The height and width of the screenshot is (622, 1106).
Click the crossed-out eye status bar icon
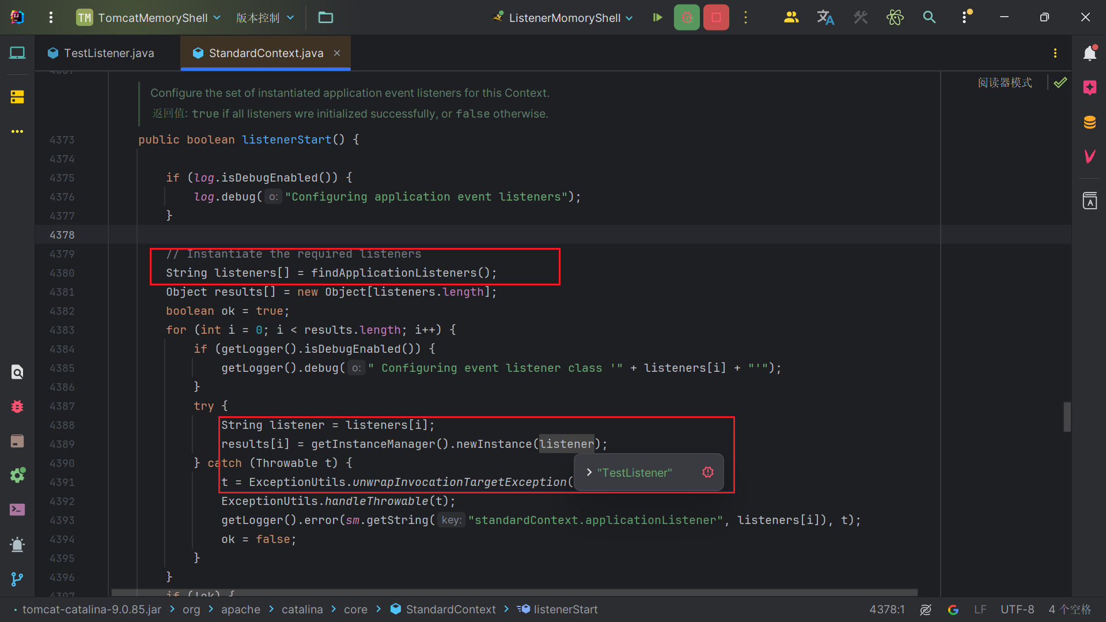926,609
